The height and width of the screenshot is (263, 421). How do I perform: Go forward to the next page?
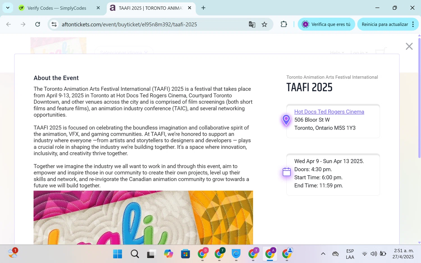coord(23,24)
